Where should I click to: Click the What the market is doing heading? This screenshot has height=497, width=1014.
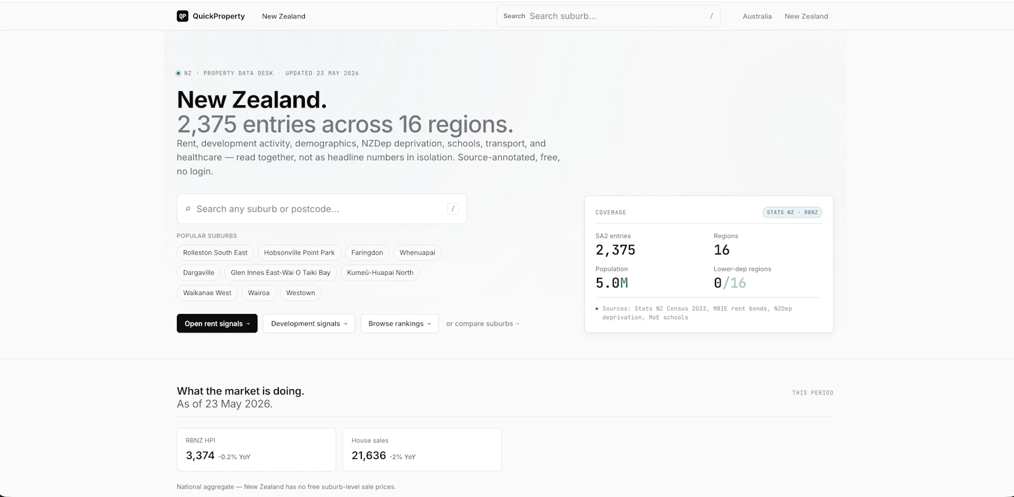tap(240, 391)
